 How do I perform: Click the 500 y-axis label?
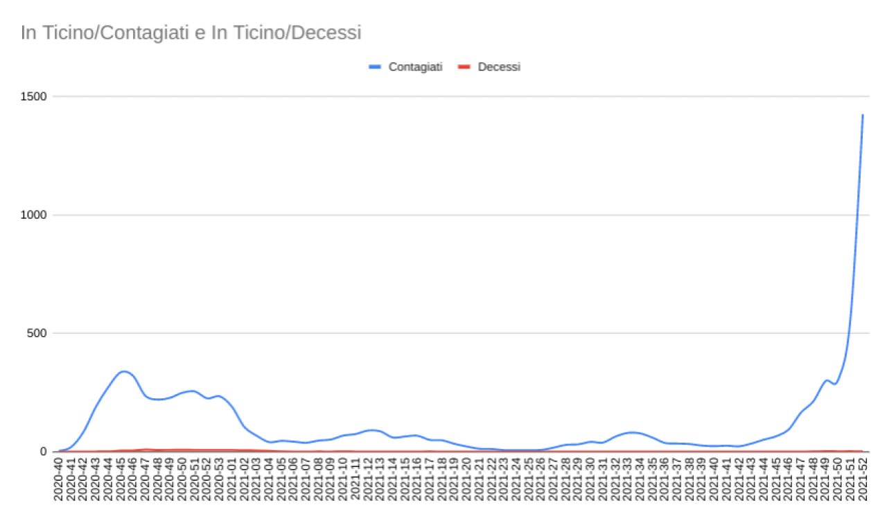pyautogui.click(x=37, y=333)
